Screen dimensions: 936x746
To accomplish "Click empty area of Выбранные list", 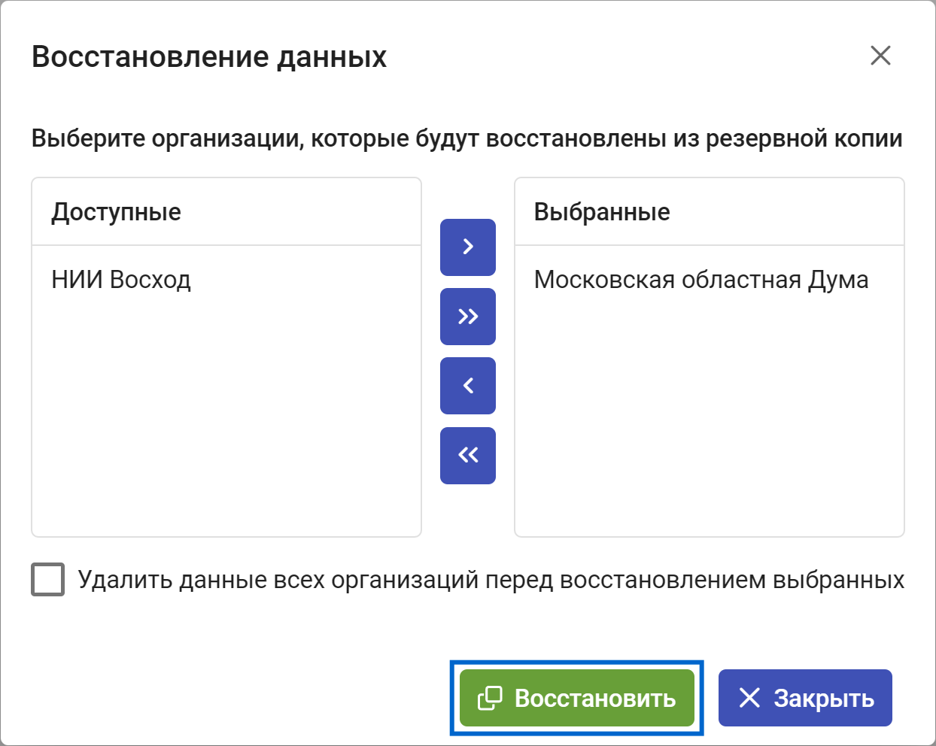I will tap(709, 421).
